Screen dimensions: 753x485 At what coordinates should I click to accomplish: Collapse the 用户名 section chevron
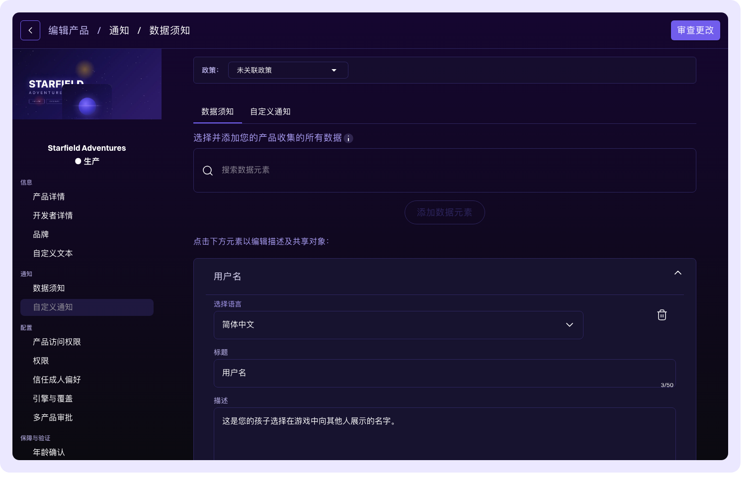pos(677,273)
